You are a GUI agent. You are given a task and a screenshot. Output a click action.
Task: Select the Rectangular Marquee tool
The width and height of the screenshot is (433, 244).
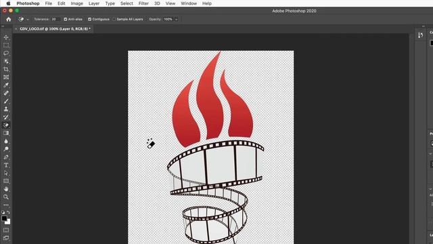[6, 45]
